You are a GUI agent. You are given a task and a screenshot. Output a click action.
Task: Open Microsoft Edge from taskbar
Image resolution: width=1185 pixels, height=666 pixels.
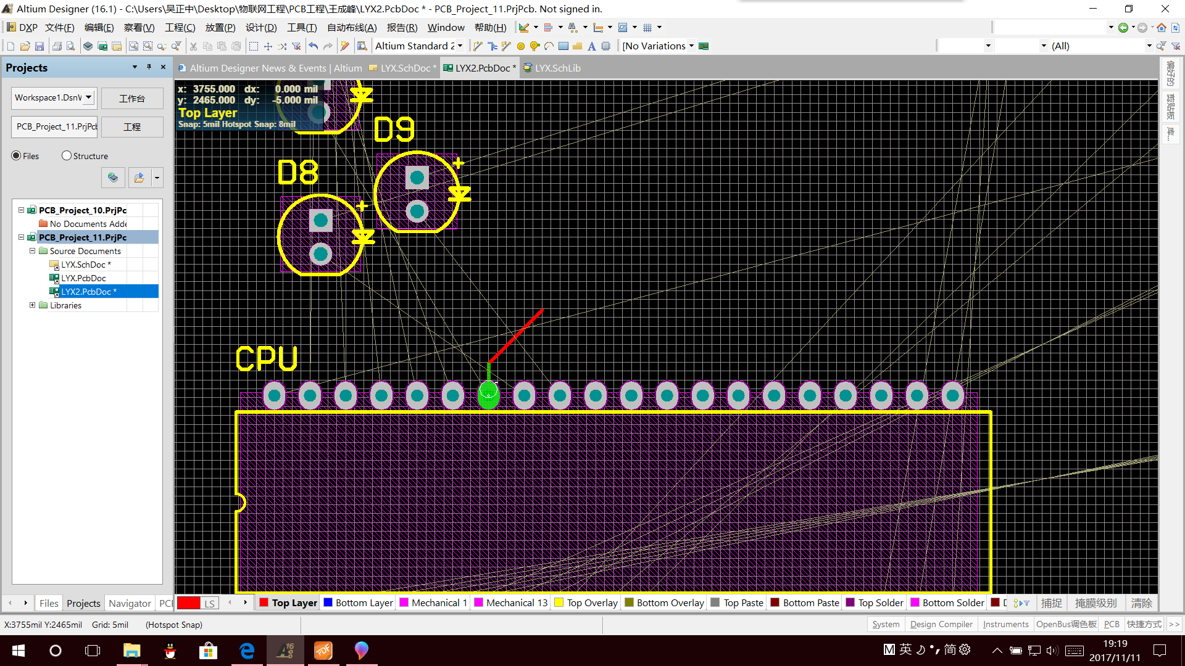(247, 651)
